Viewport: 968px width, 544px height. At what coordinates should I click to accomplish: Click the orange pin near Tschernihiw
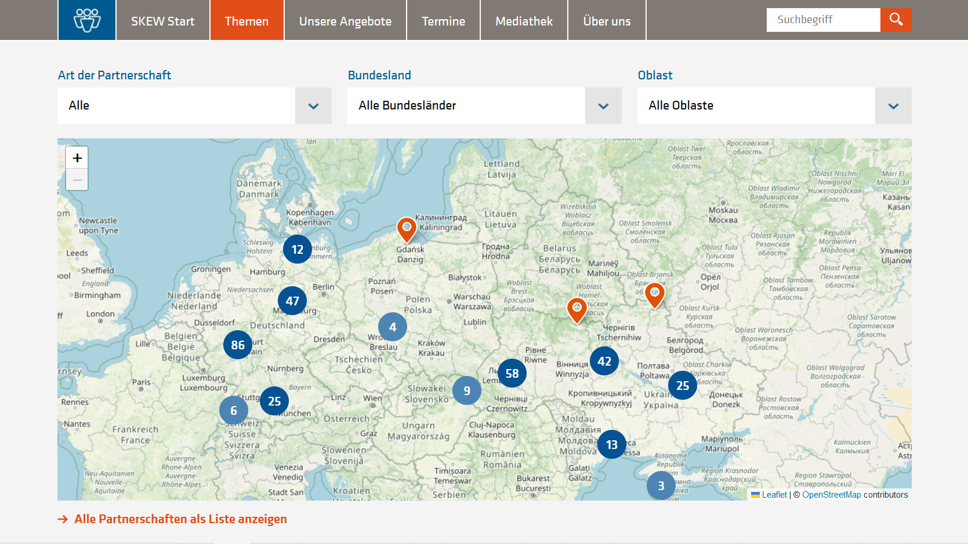(577, 310)
